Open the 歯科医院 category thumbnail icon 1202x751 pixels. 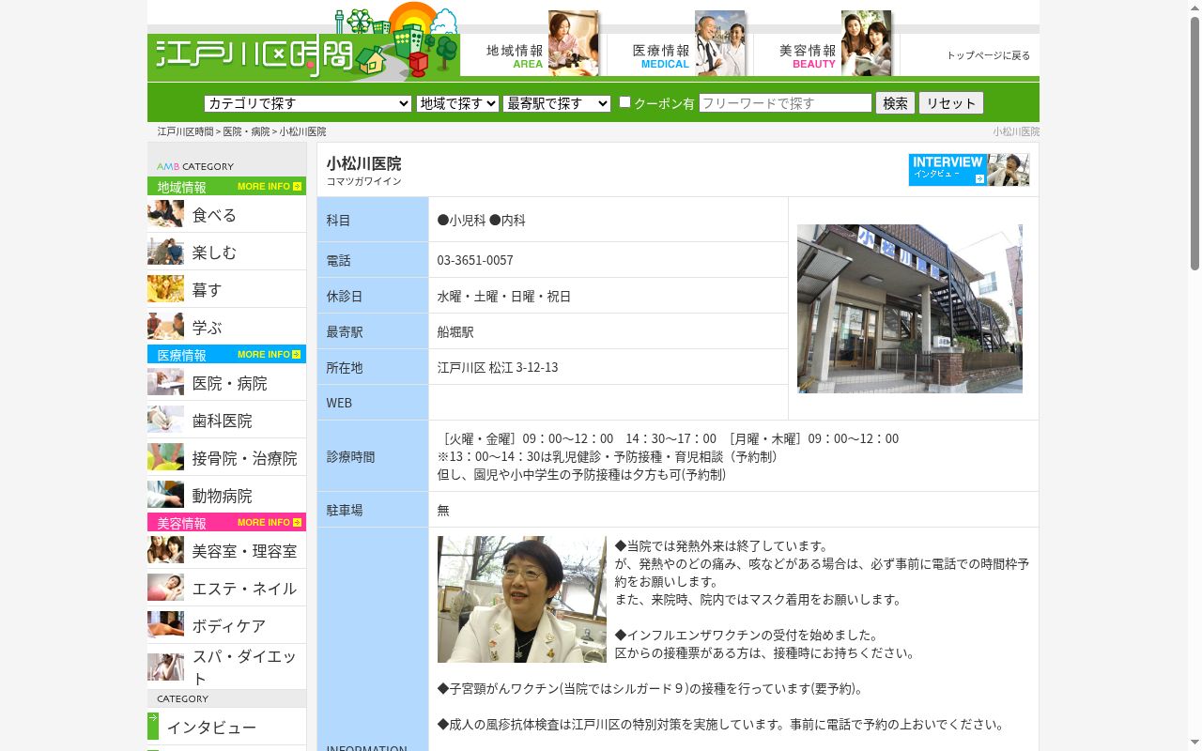165,420
